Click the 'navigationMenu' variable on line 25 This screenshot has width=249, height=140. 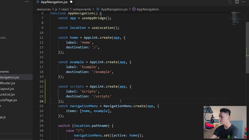click(84, 106)
